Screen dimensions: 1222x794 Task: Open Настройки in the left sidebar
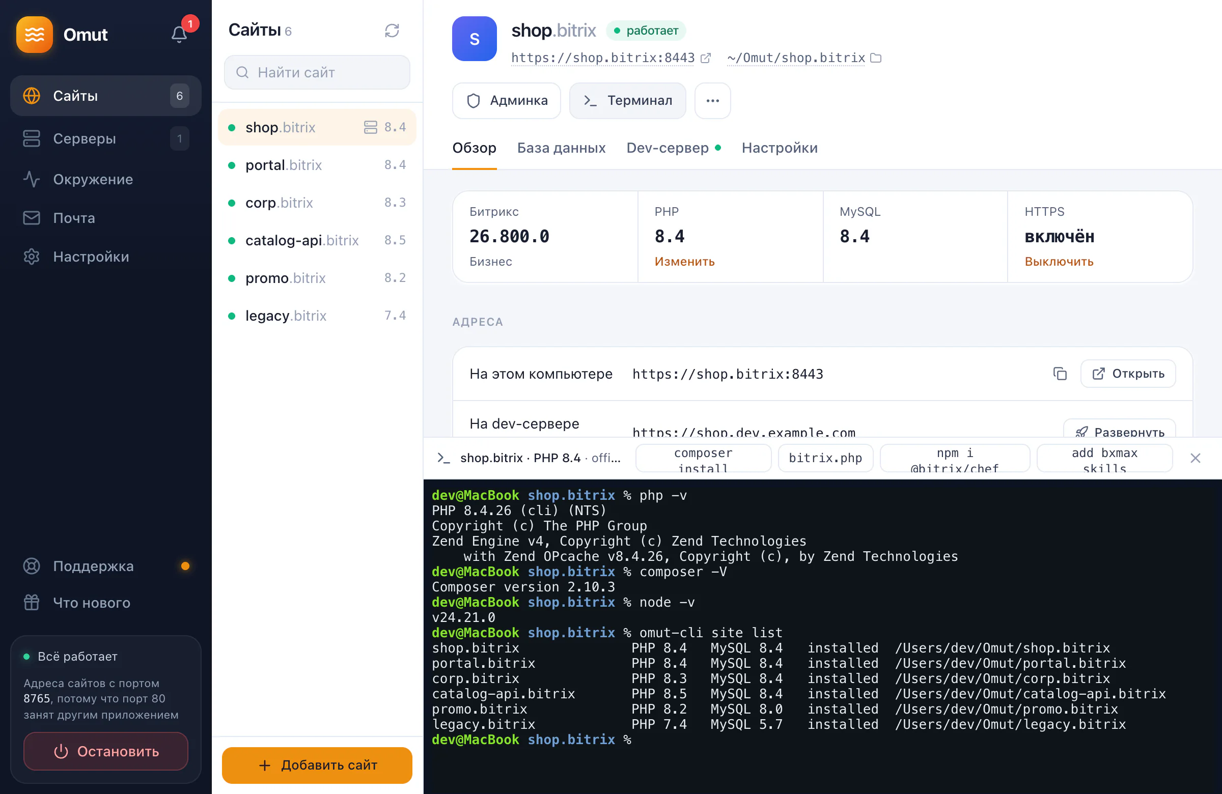tap(106, 257)
